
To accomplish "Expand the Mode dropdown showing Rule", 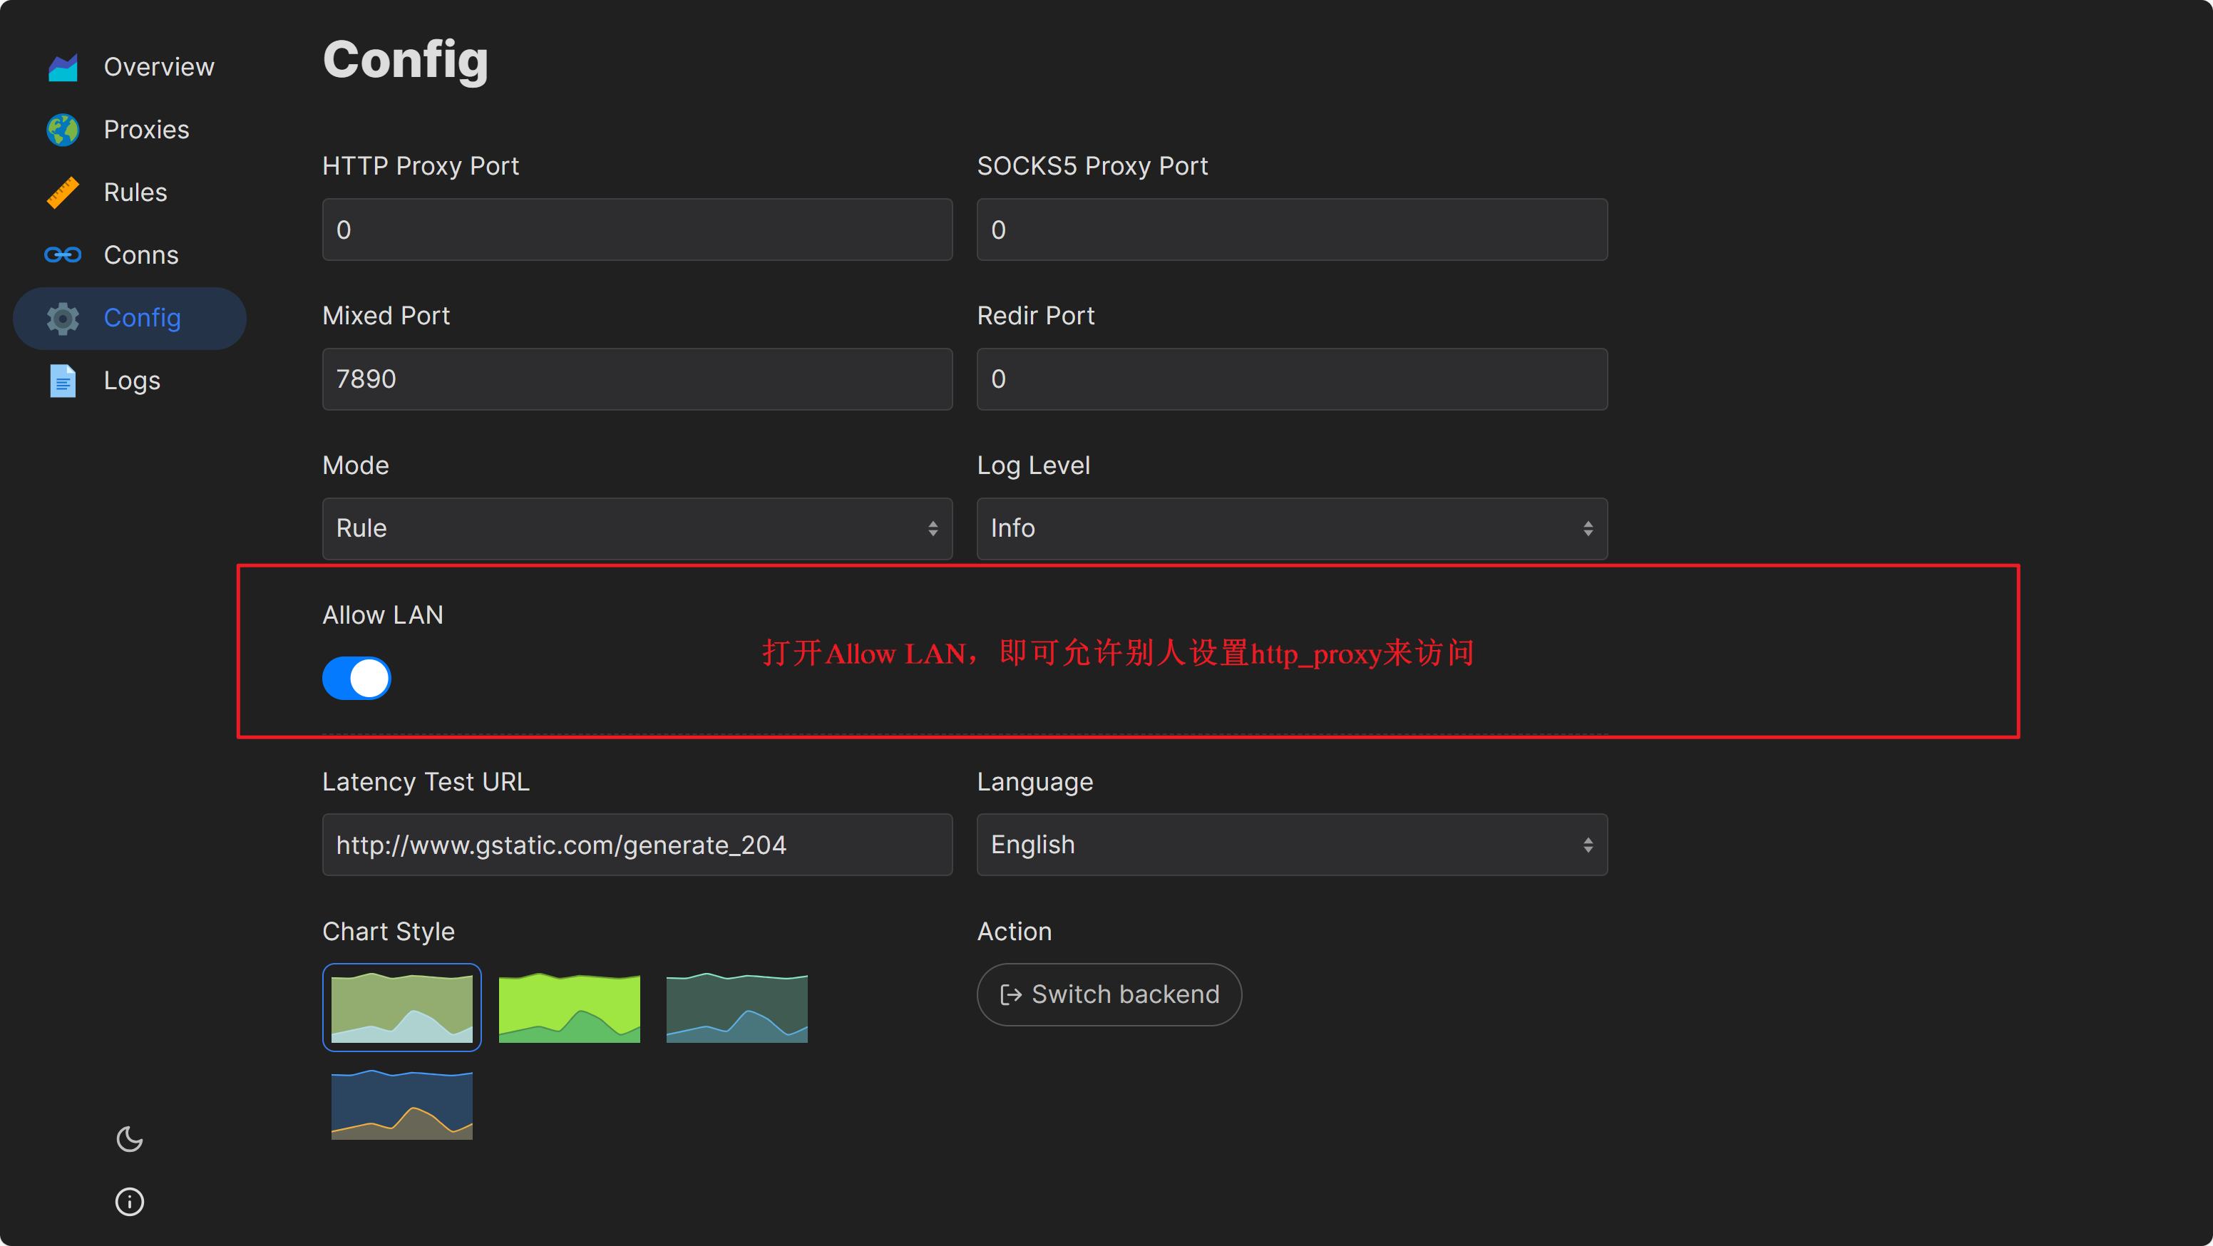I will [x=637, y=529].
